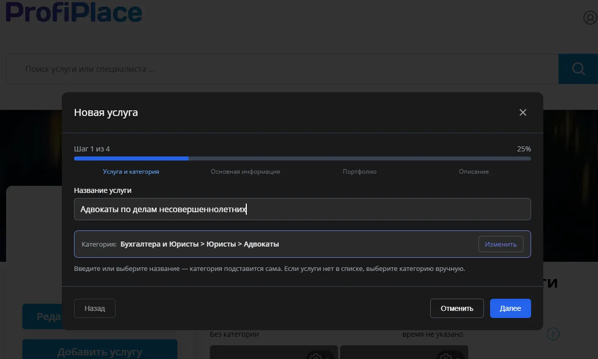Click the Шаг 1 из 4 label
This screenshot has width=598, height=359.
[x=92, y=149]
